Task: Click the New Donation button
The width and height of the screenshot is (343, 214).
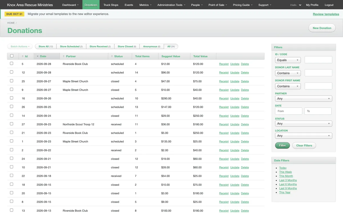Action: [322, 28]
